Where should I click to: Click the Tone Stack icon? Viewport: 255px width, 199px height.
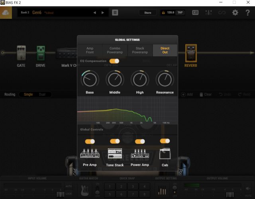click(115, 153)
